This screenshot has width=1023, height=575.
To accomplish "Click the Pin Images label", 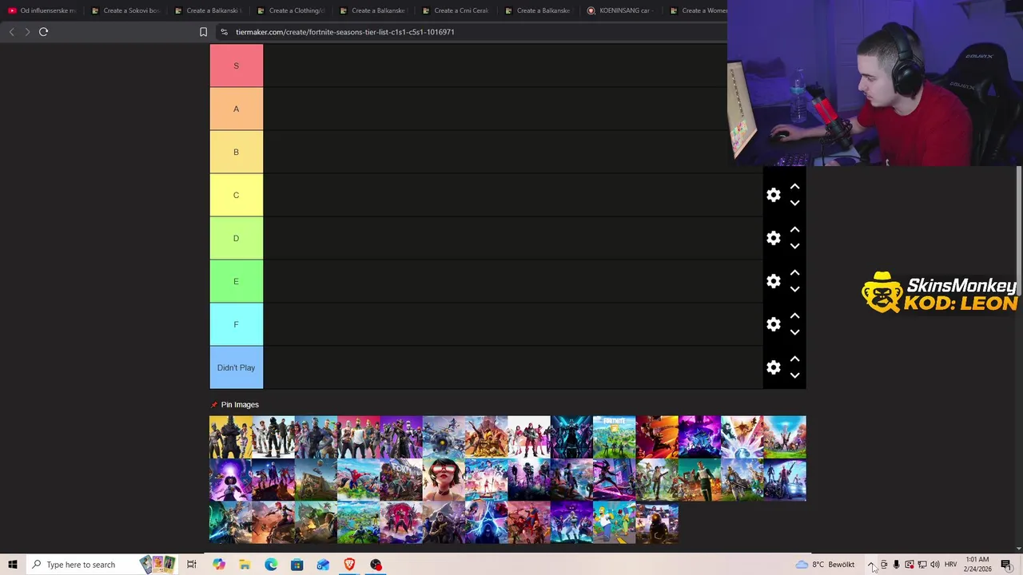I will pyautogui.click(x=240, y=405).
